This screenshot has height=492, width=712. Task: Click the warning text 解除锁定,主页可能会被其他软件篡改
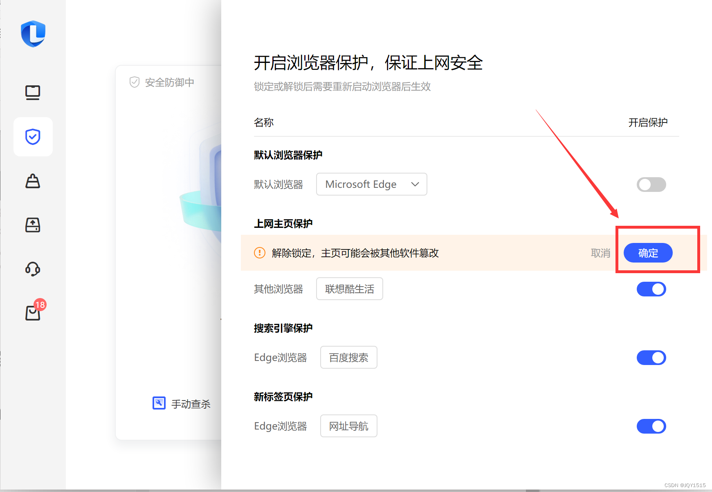pyautogui.click(x=355, y=253)
